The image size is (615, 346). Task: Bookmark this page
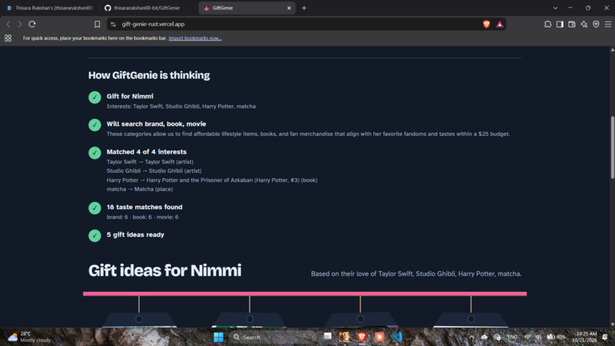pos(97,24)
